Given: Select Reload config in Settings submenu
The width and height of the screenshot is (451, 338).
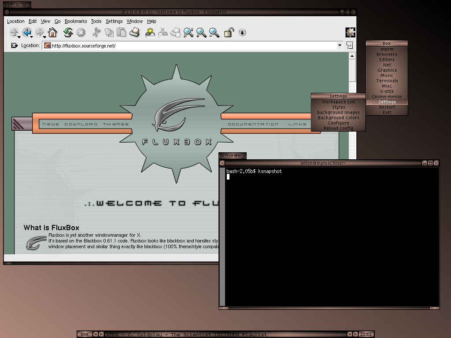Looking at the screenshot, I should [339, 128].
